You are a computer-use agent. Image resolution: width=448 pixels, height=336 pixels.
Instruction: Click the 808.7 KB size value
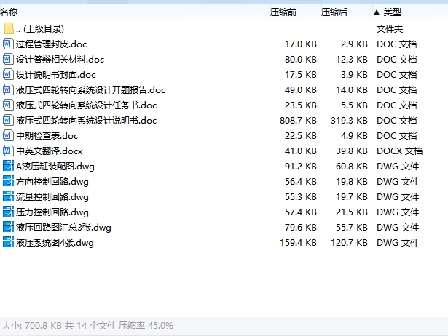[298, 121]
